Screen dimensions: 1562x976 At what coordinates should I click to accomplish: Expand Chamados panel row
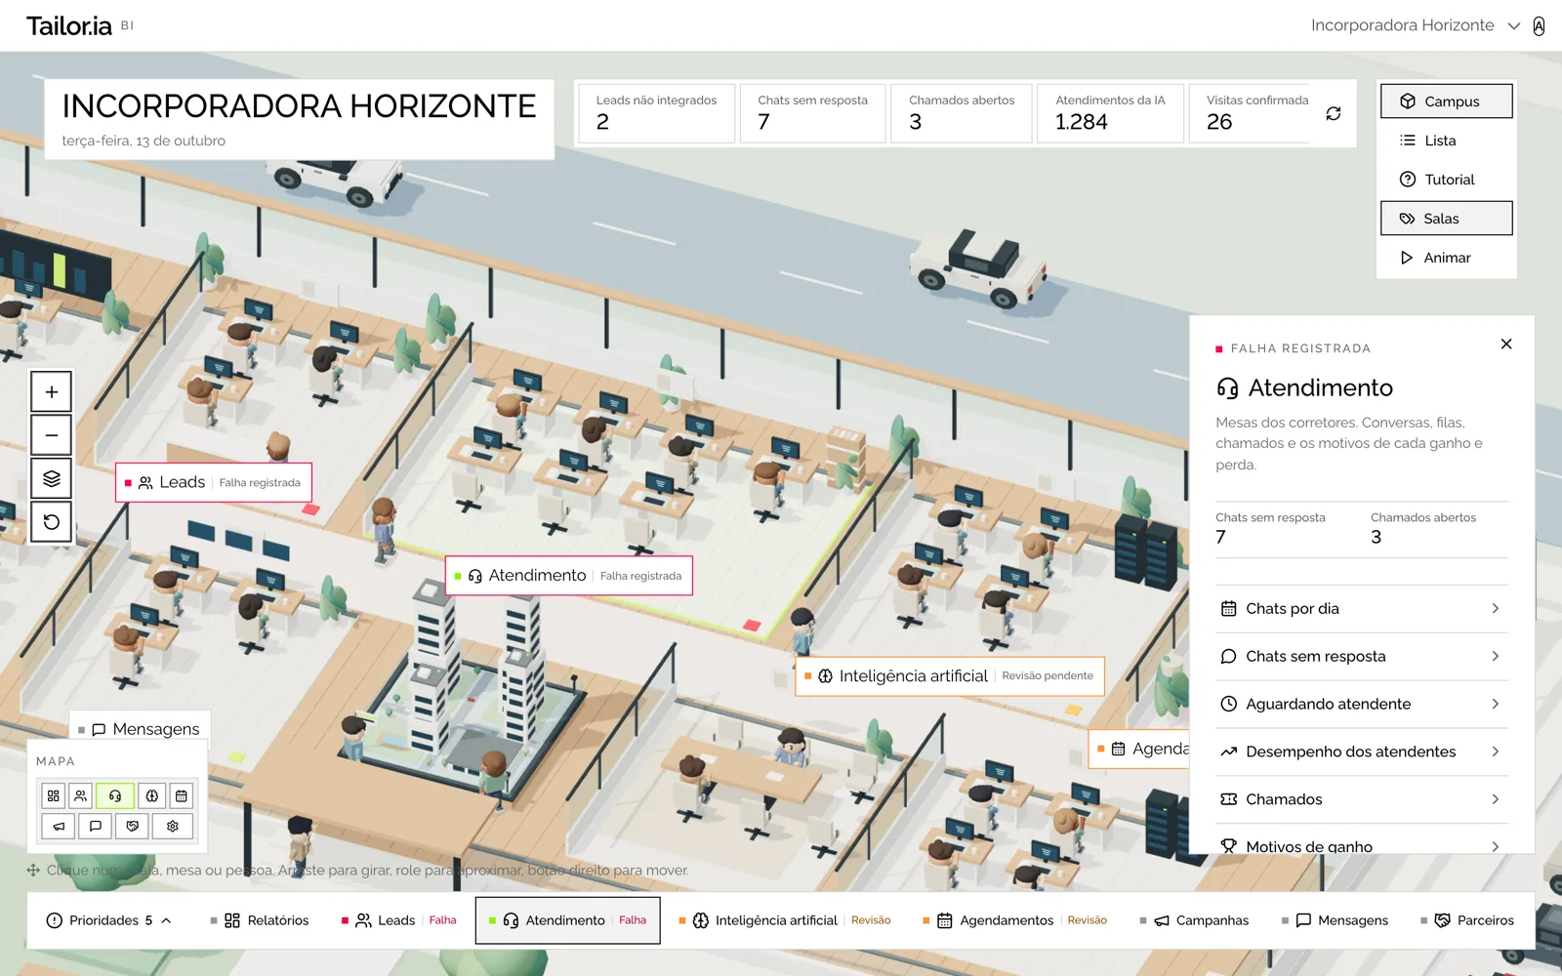click(1362, 799)
